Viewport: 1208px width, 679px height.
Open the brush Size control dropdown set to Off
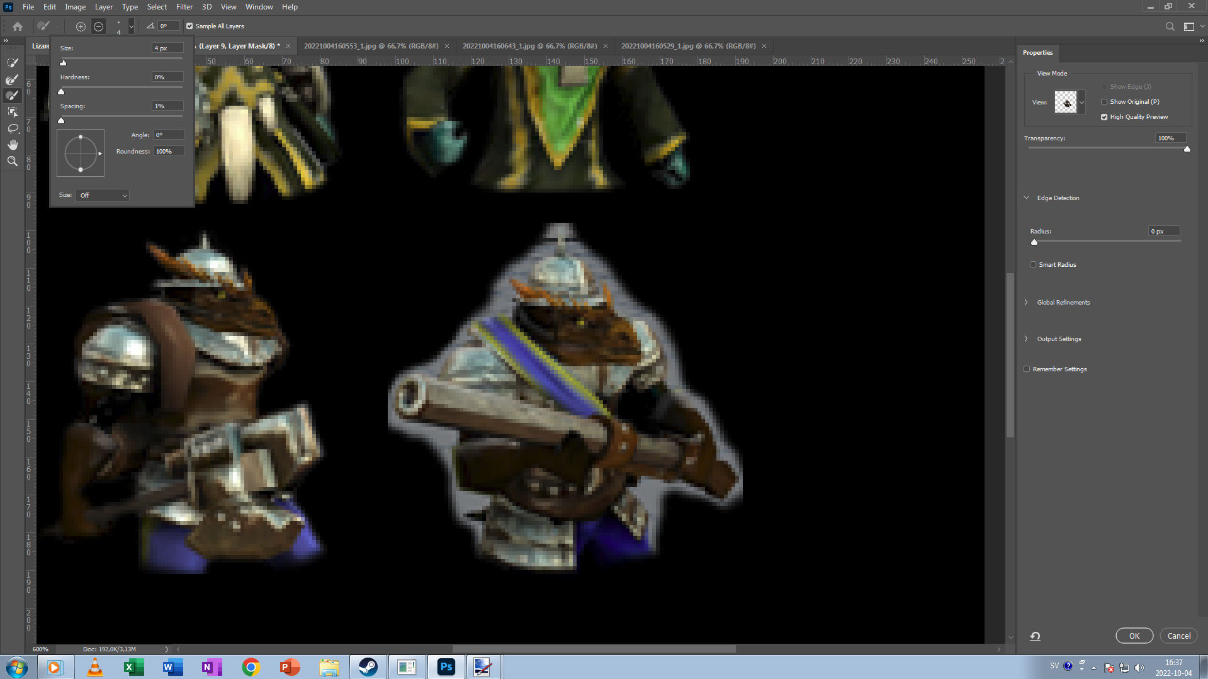tap(103, 196)
